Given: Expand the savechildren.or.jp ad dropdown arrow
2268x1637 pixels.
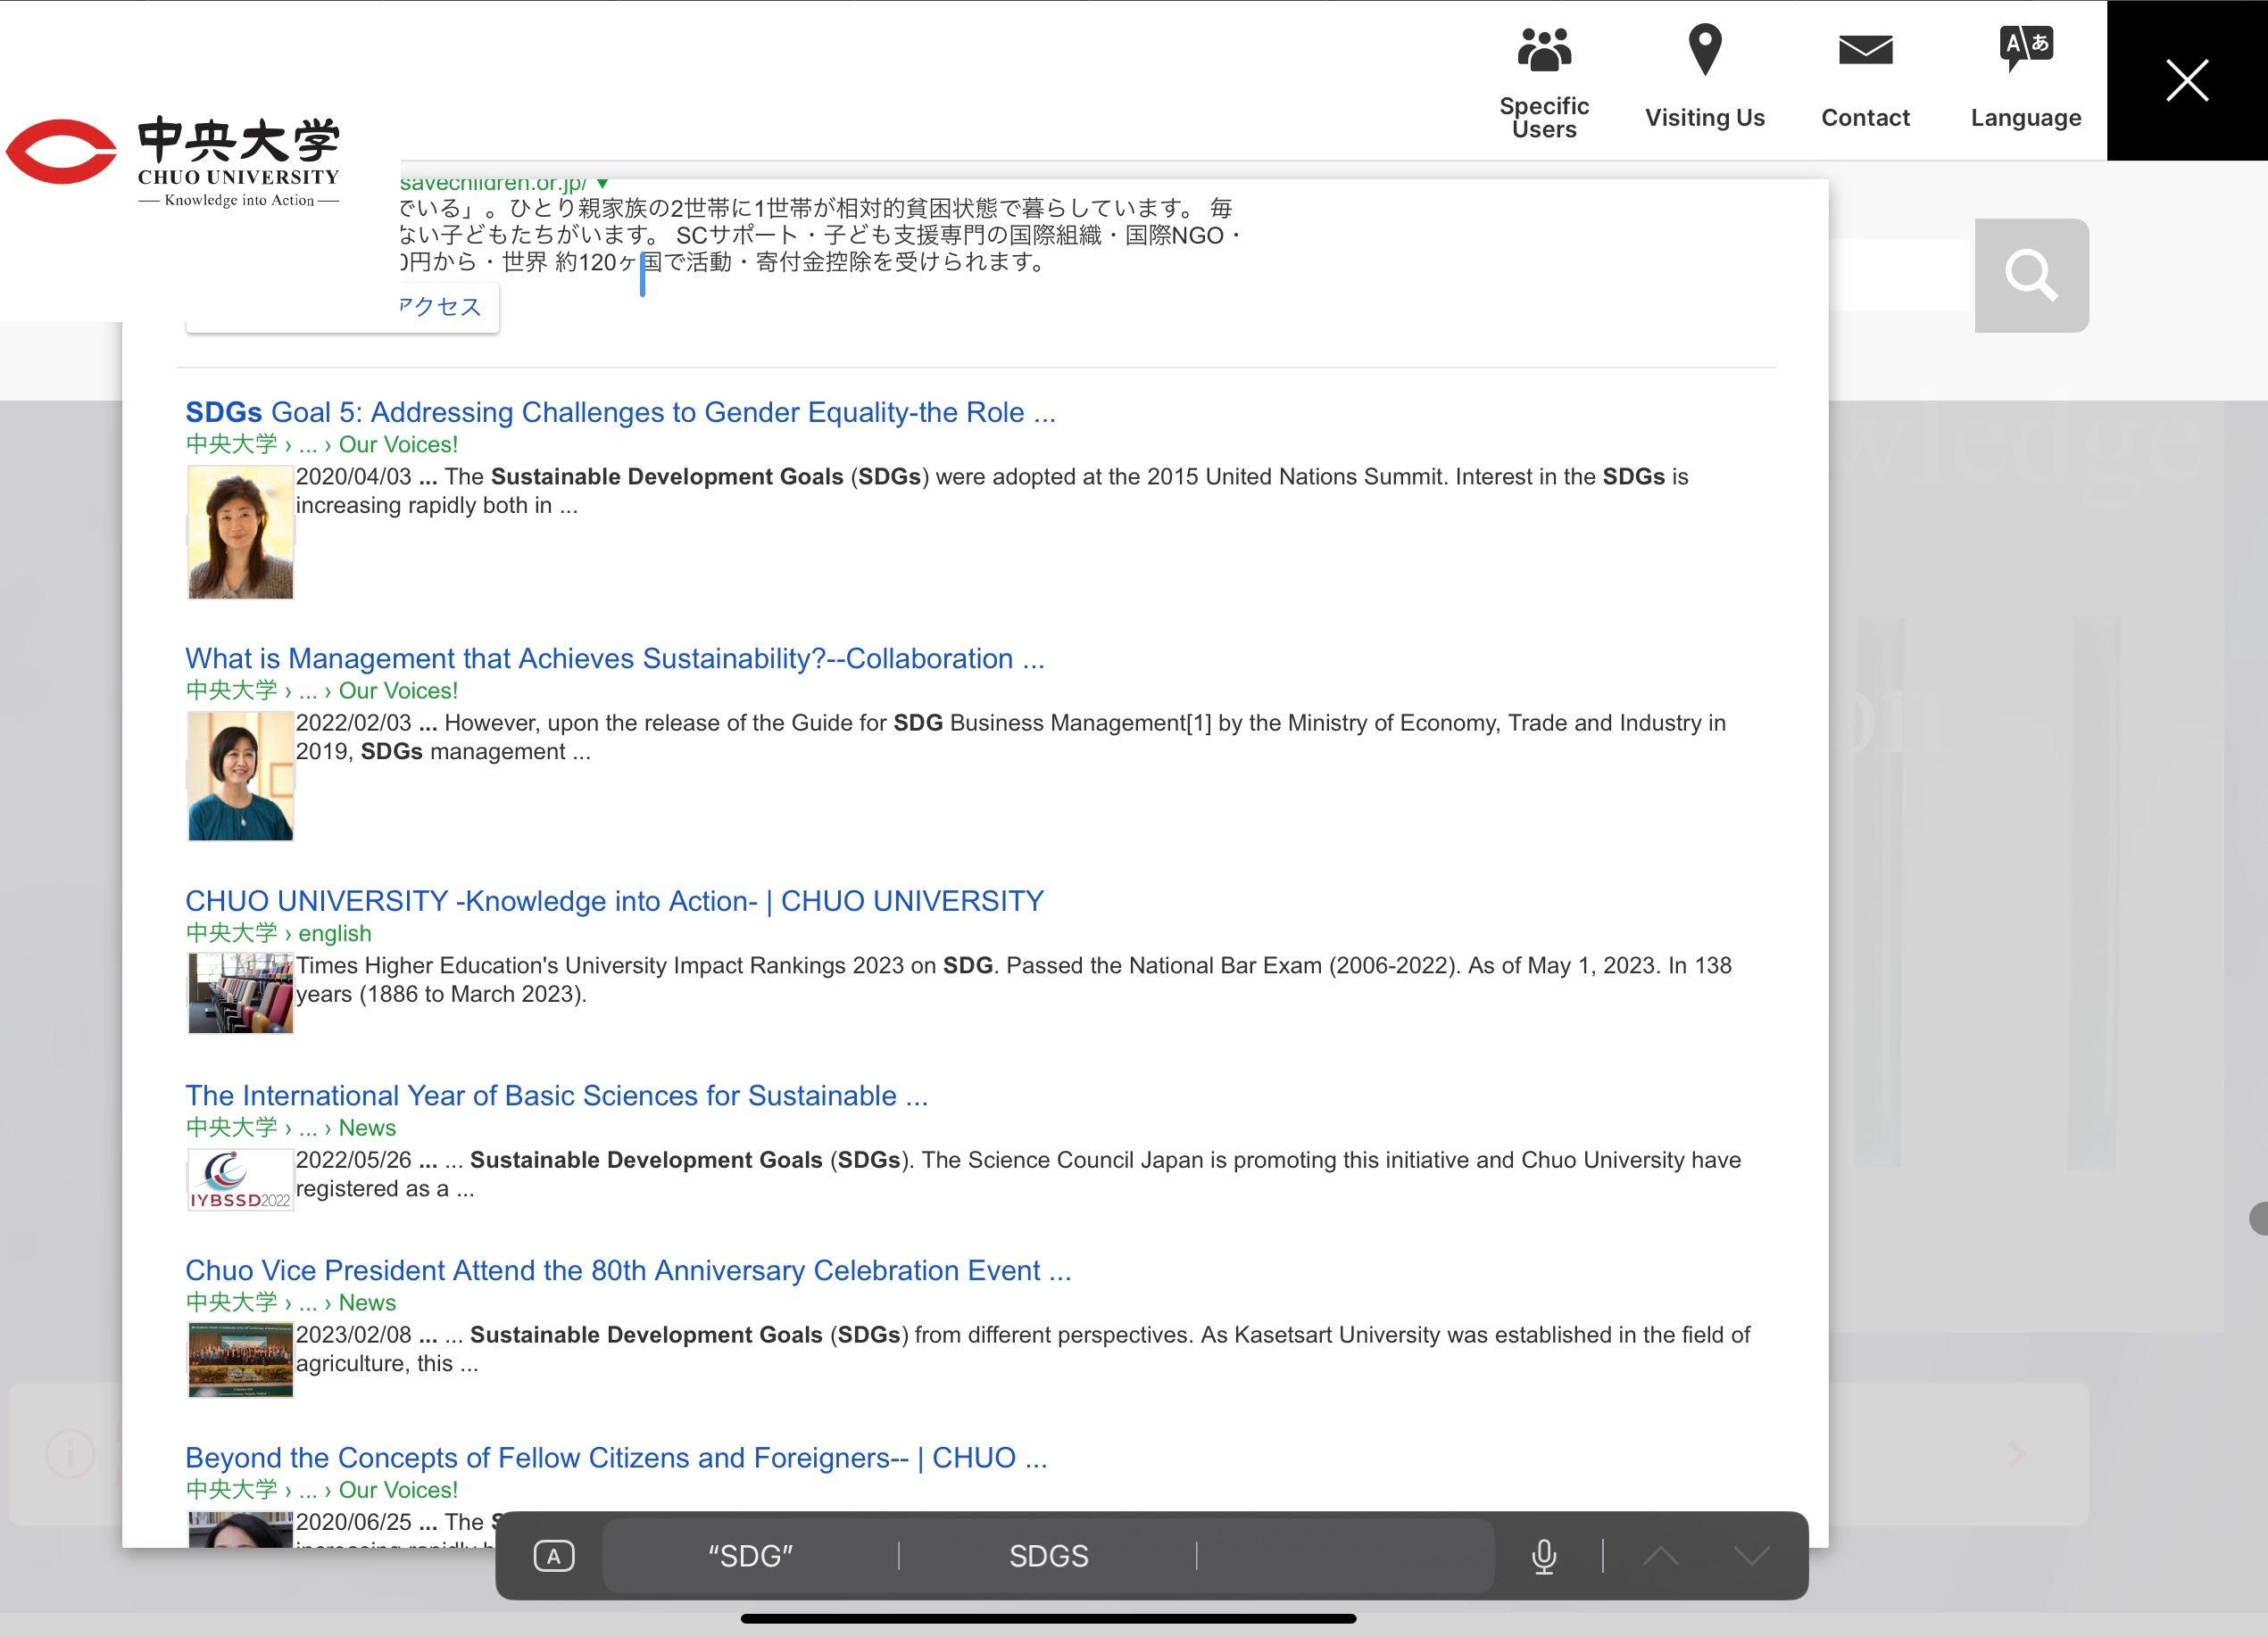Looking at the screenshot, I should (602, 184).
